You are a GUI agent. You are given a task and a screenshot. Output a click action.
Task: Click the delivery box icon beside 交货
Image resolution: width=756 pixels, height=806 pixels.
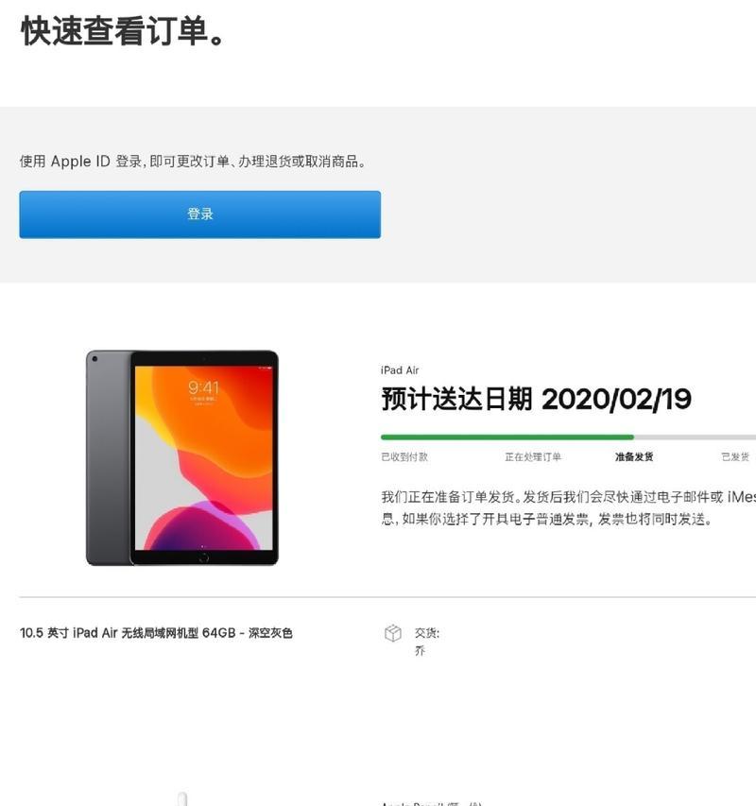(393, 633)
